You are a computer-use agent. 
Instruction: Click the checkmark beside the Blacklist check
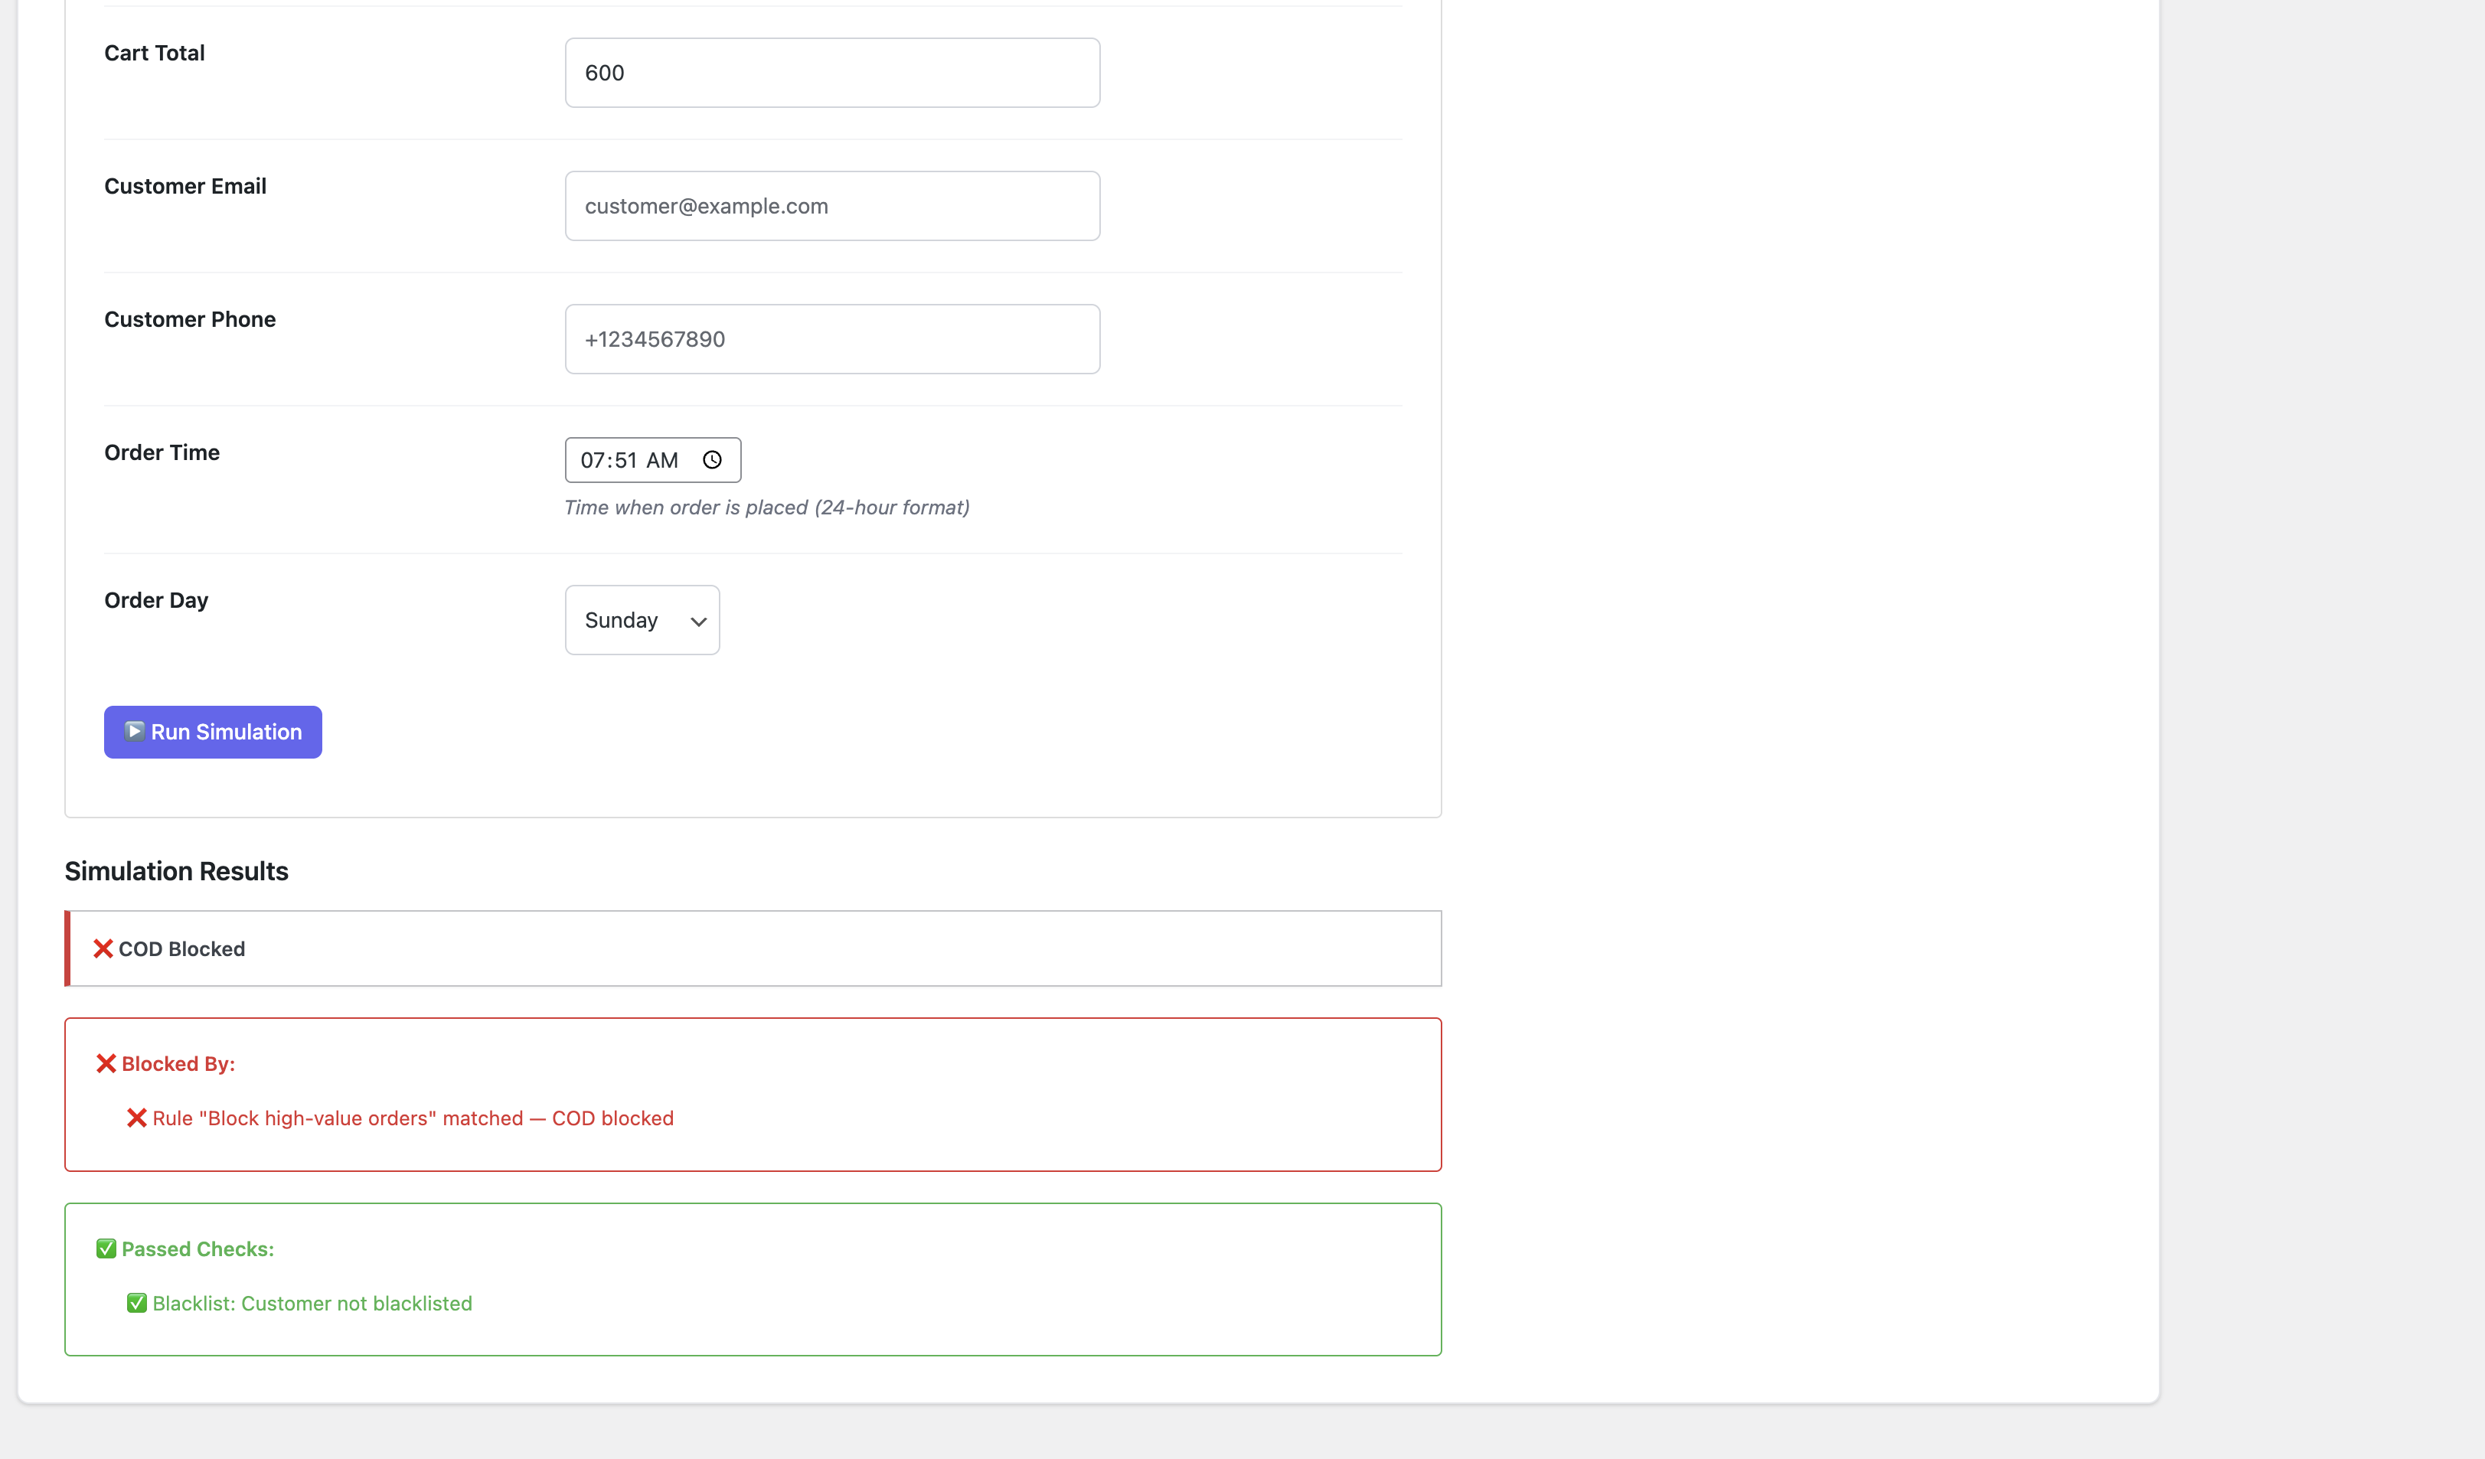[x=137, y=1302]
